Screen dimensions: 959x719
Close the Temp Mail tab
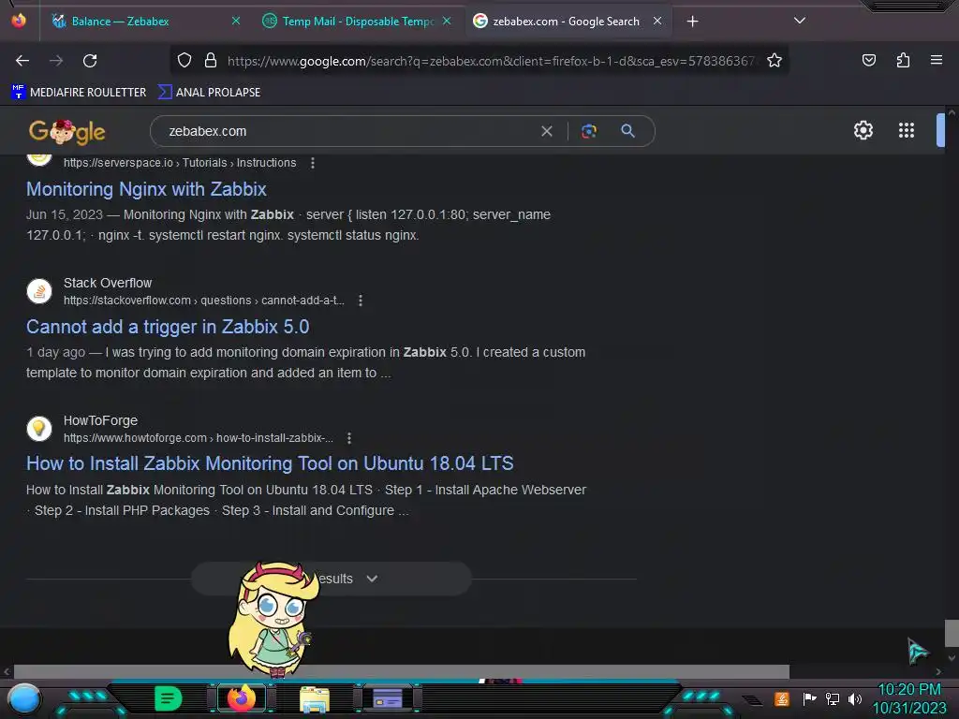pos(447,21)
